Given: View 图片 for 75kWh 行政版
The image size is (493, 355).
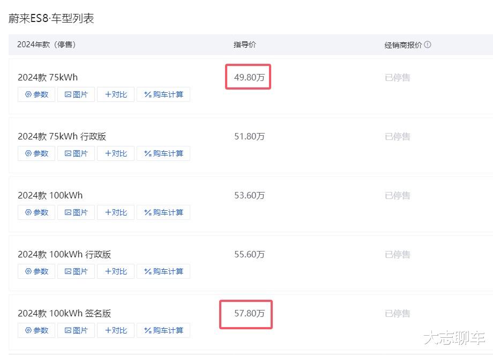Looking at the screenshot, I should [x=76, y=153].
